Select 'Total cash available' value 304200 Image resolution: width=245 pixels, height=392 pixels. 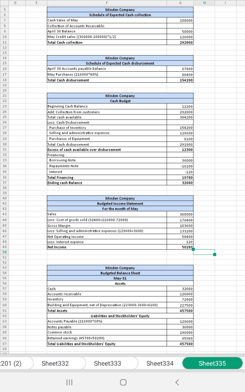pyautogui.click(x=180, y=117)
